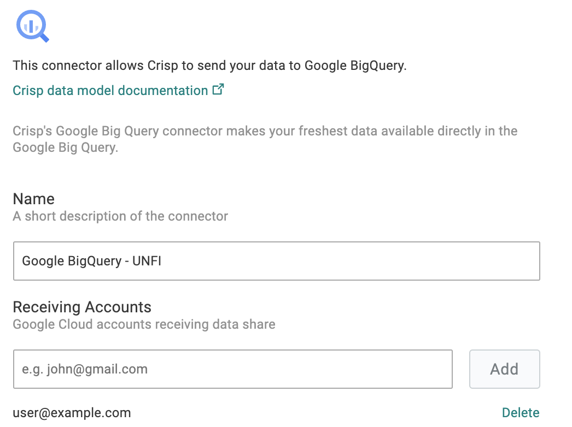Click 'Google Big Query.' on description's last line
572x427 pixels.
[66, 147]
